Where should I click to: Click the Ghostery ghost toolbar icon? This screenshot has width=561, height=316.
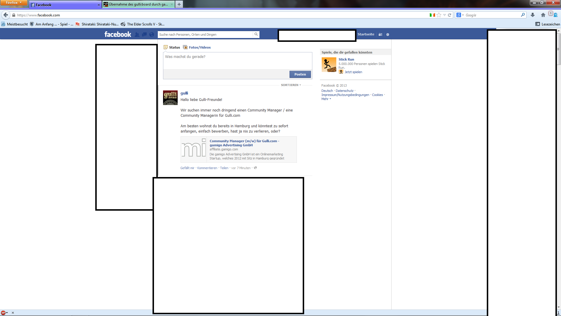[x=555, y=15]
